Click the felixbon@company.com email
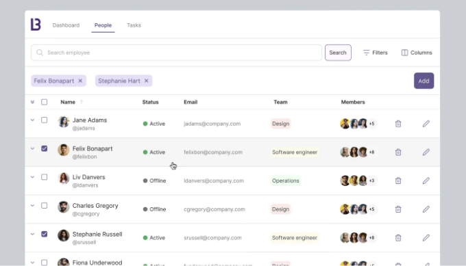Screen dimensions: 466x266 [213, 152]
